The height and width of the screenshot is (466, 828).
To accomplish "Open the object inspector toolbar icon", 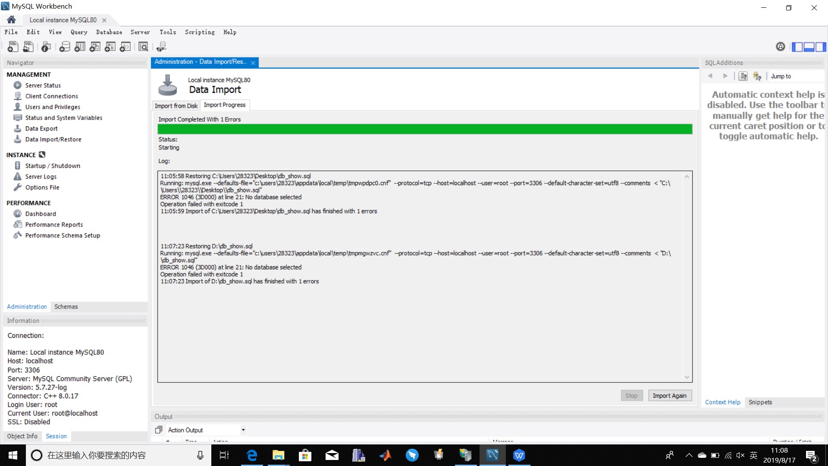I will coord(46,47).
